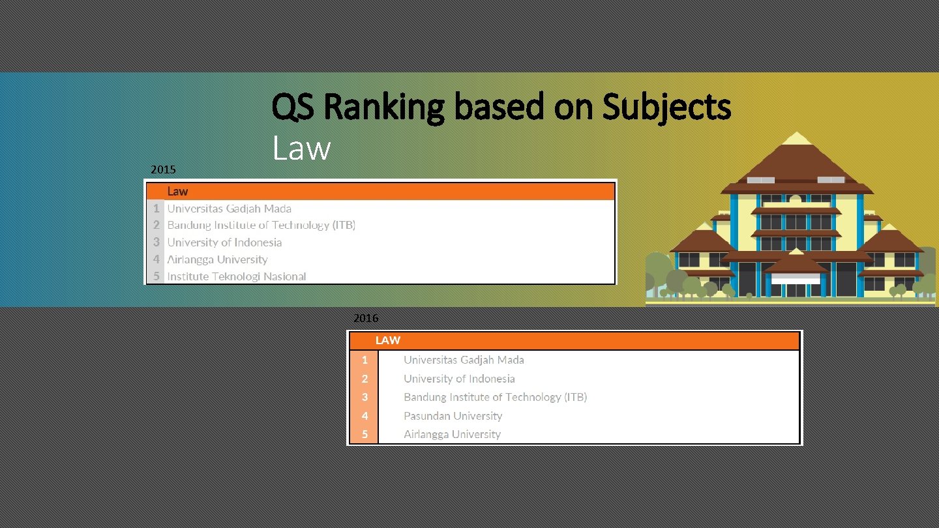The height and width of the screenshot is (528, 939).
Task: Select the orange "Law" header of the 2015 table
Action: pos(380,191)
